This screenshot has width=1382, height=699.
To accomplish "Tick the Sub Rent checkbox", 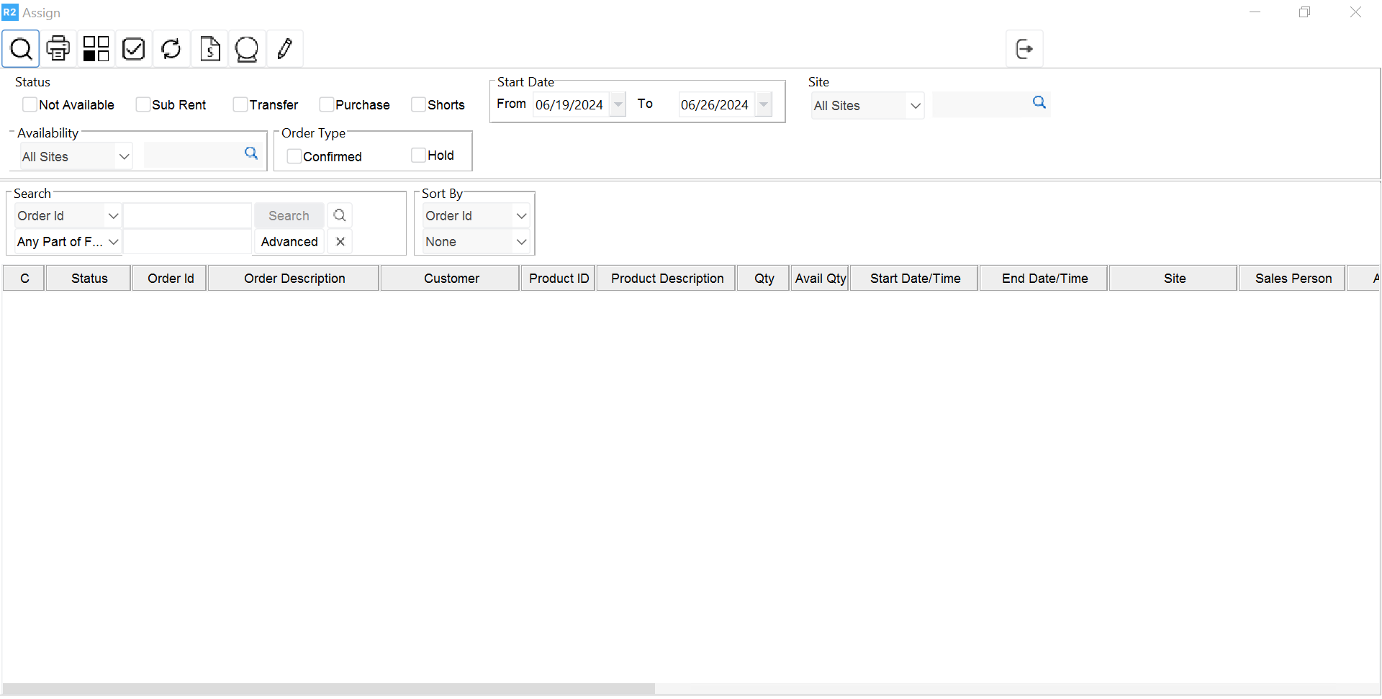I will [143, 105].
